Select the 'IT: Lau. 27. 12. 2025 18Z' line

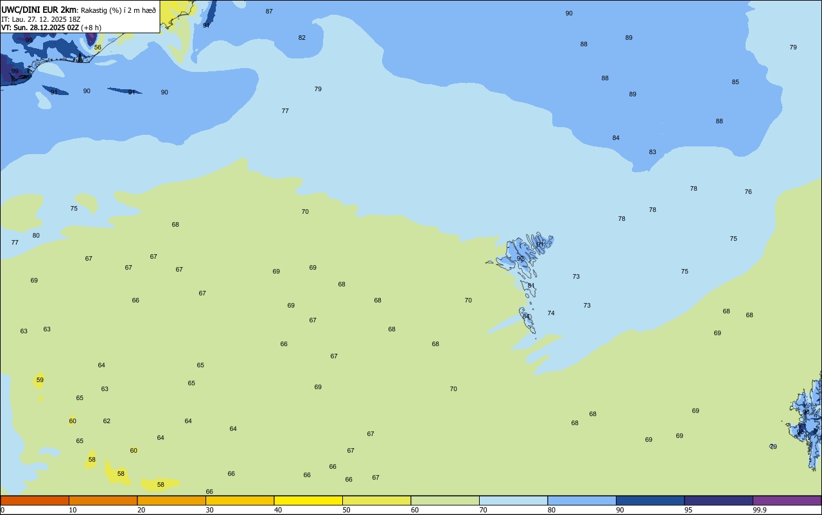pos(42,19)
